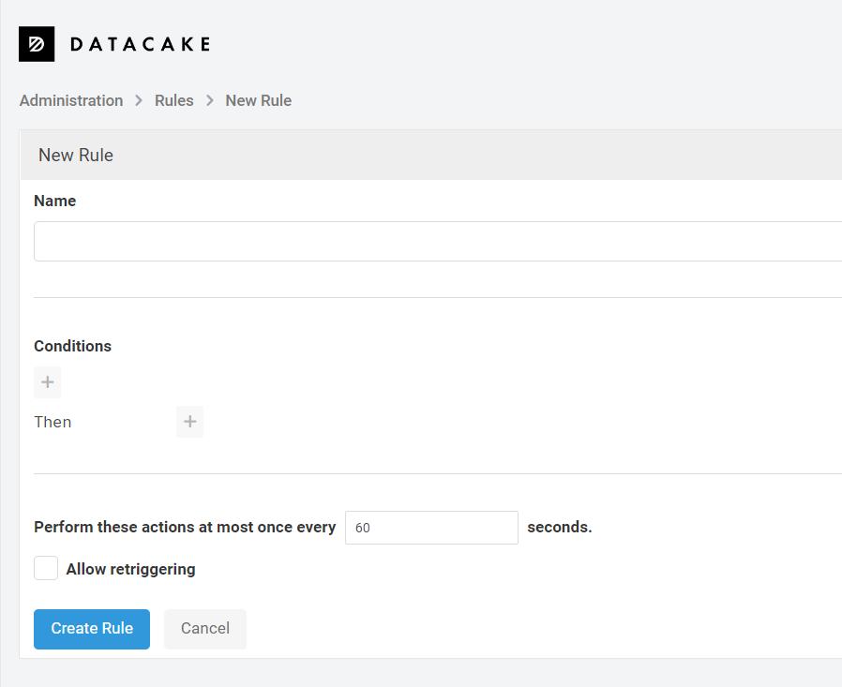Click the Allow retriggering label
This screenshot has height=687, width=842.
coord(130,569)
